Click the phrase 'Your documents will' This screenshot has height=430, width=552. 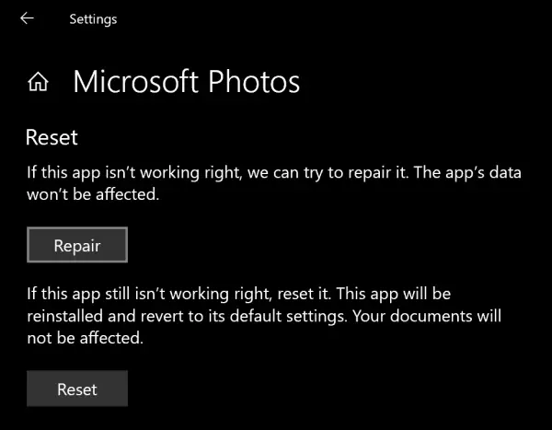click(427, 316)
